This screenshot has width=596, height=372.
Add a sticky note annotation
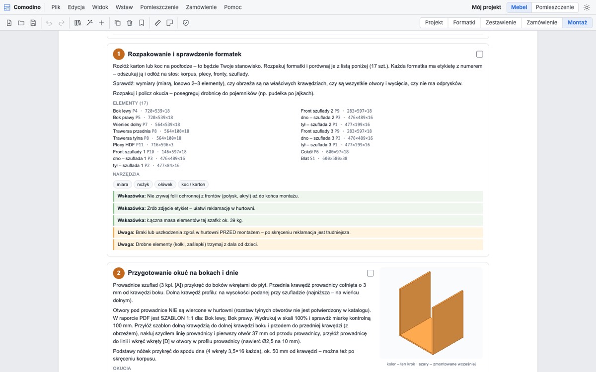tap(170, 23)
